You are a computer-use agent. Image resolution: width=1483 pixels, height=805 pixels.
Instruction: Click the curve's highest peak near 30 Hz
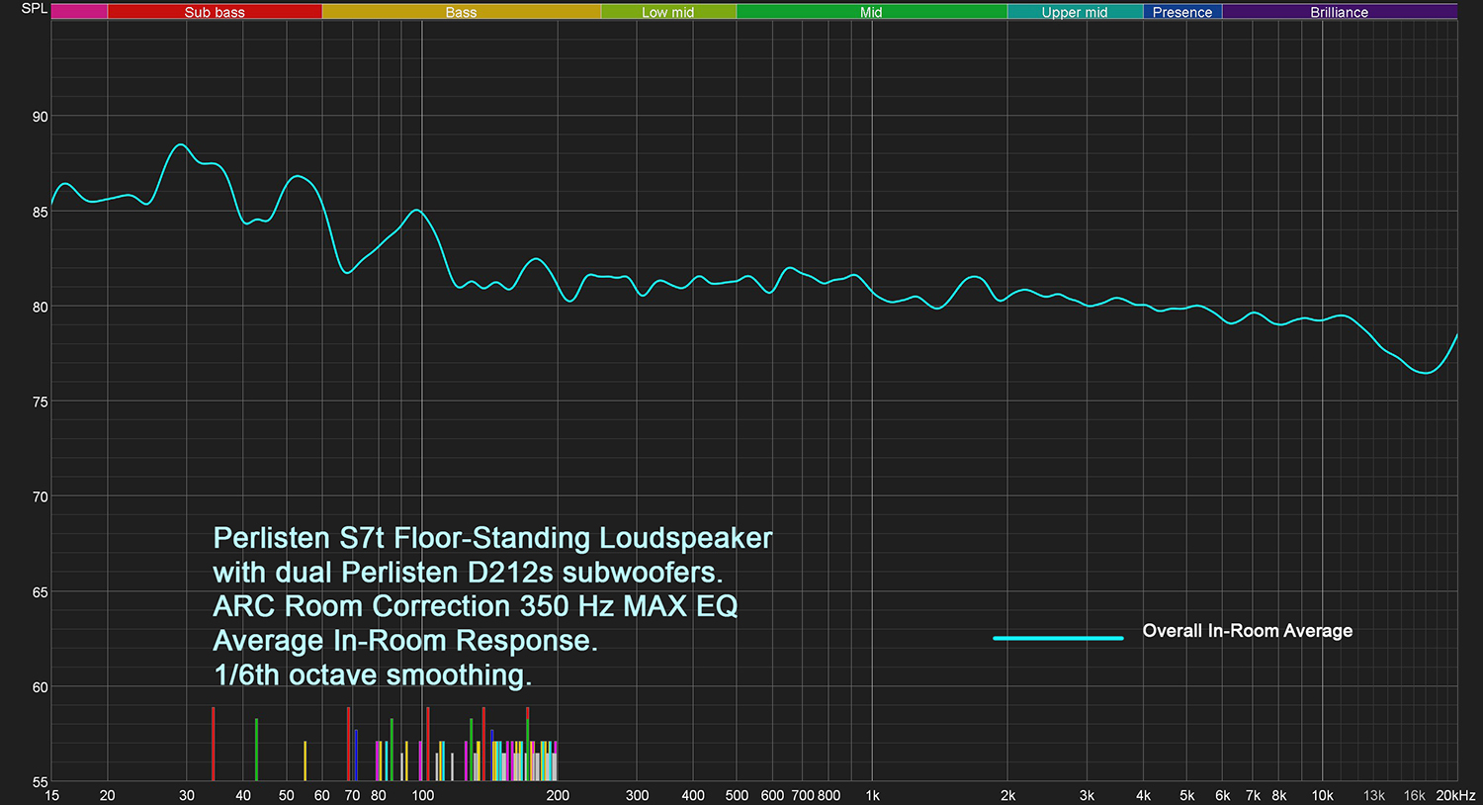(x=181, y=145)
